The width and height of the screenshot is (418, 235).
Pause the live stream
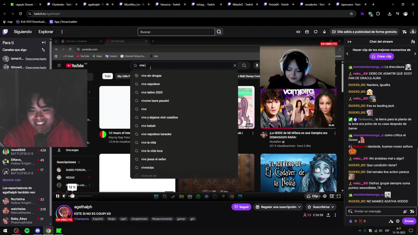pos(57,196)
